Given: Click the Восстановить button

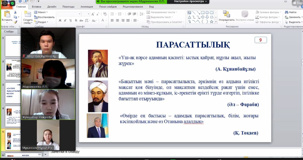Looking at the screenshot, I should (44, 17).
